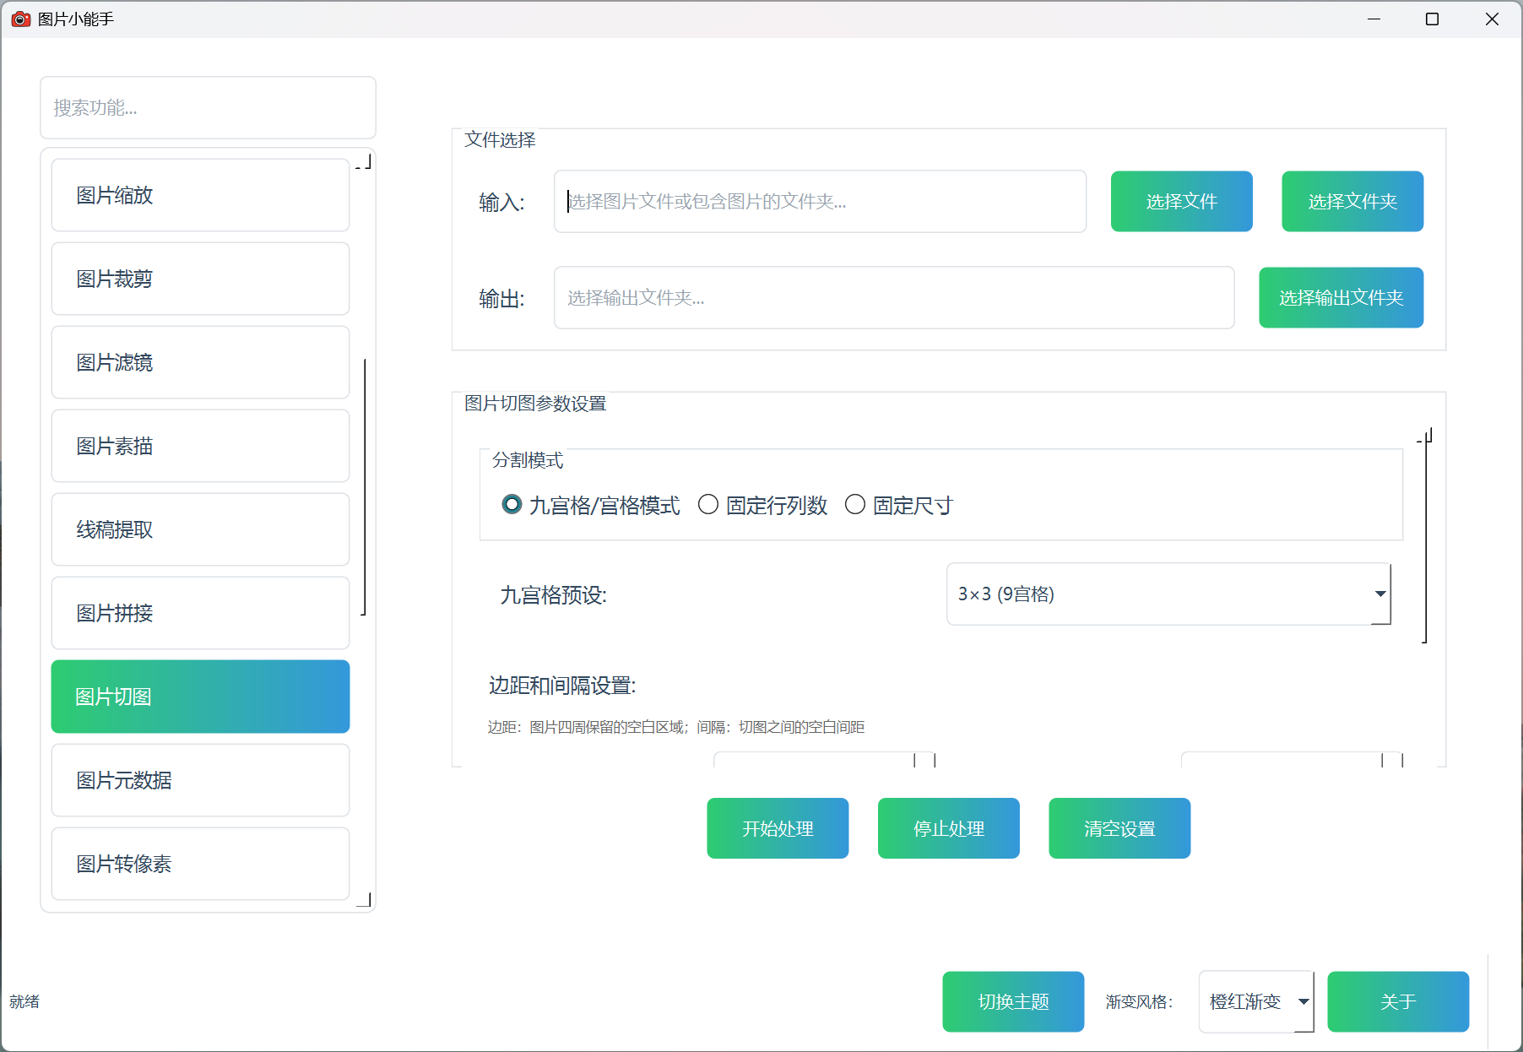Expand the grid preset selector arrow
Viewport: 1523px width, 1052px height.
1379,594
